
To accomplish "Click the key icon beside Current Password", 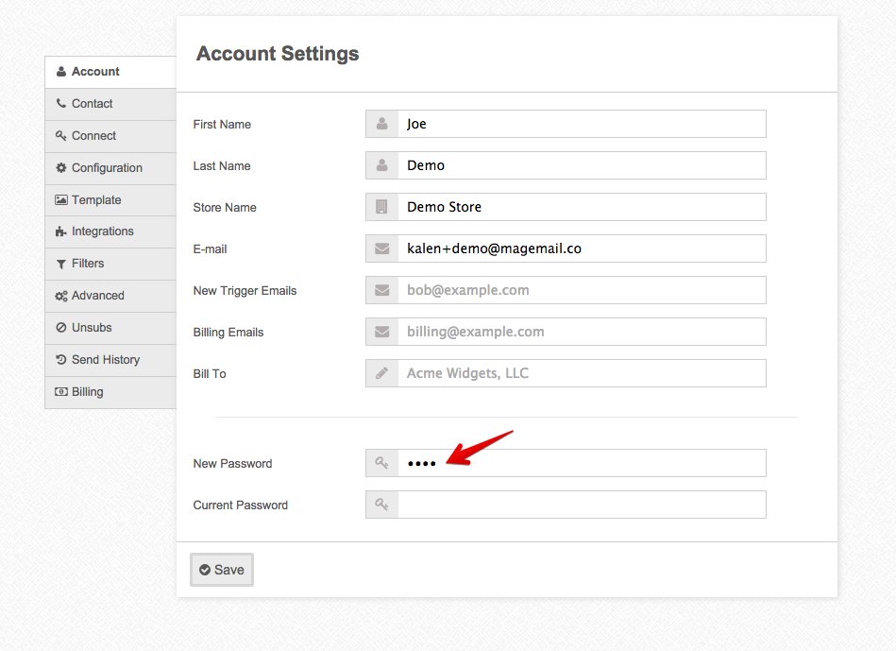I will [382, 505].
